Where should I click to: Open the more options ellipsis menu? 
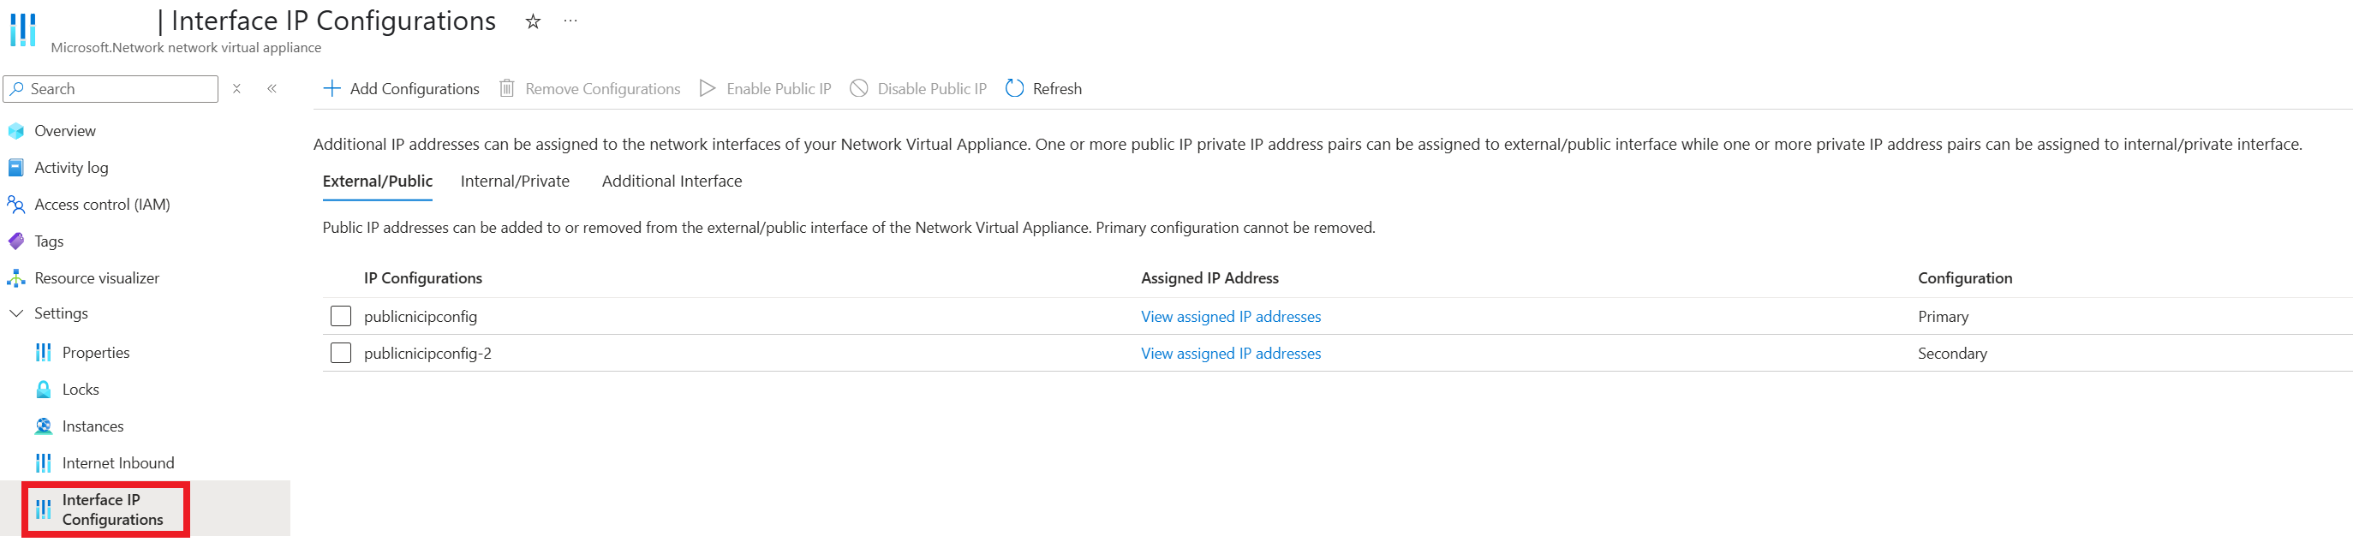point(570,21)
